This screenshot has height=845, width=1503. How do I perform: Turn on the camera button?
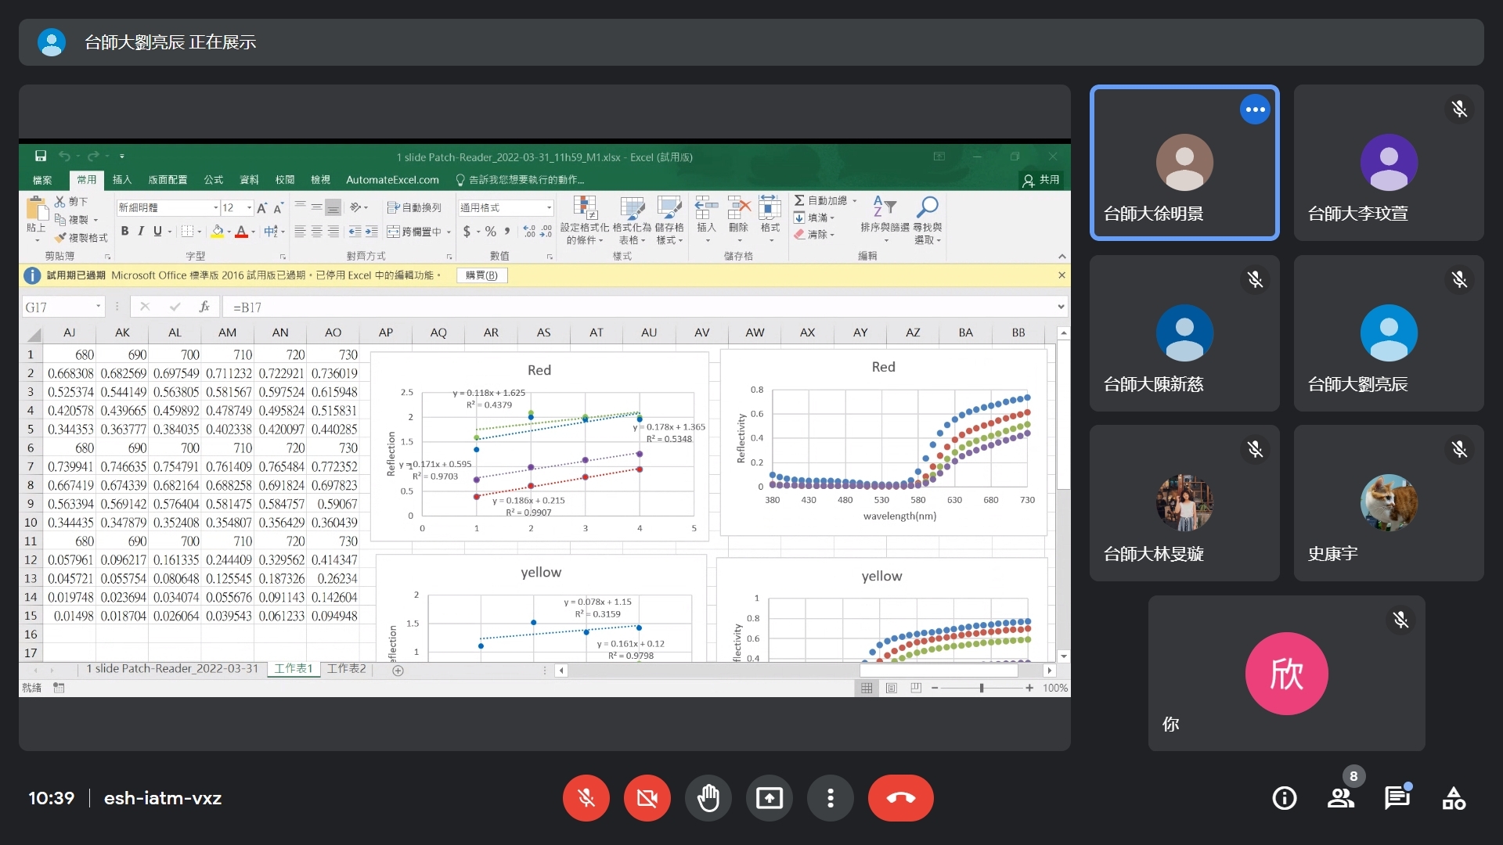pyautogui.click(x=647, y=798)
